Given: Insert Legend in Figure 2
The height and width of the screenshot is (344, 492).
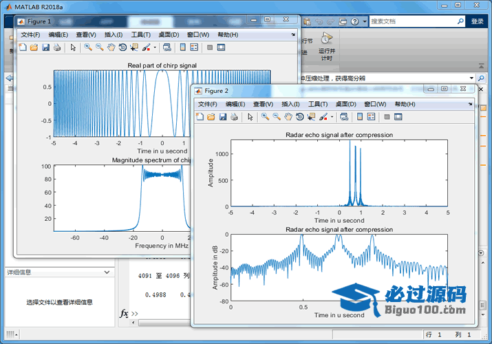Looking at the screenshot, I should click(371, 117).
